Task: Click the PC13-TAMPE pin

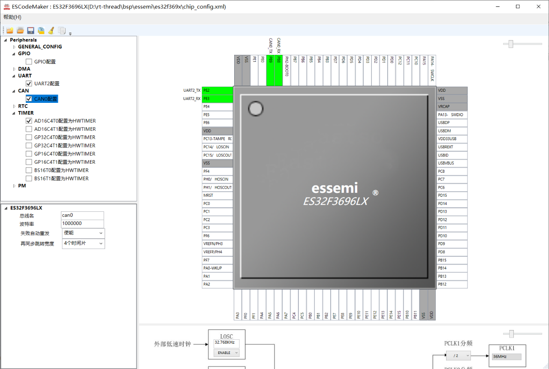Action: (217, 139)
